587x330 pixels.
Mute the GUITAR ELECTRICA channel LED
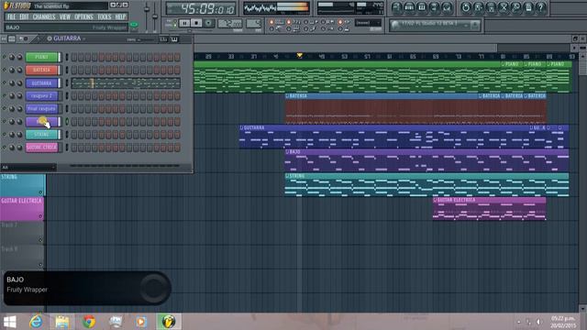(x=4, y=148)
